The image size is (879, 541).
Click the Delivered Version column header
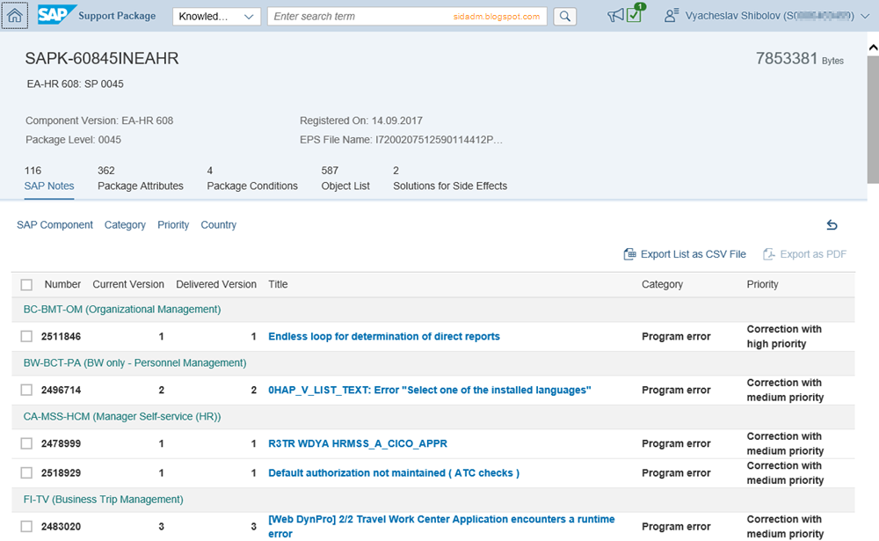(x=216, y=284)
